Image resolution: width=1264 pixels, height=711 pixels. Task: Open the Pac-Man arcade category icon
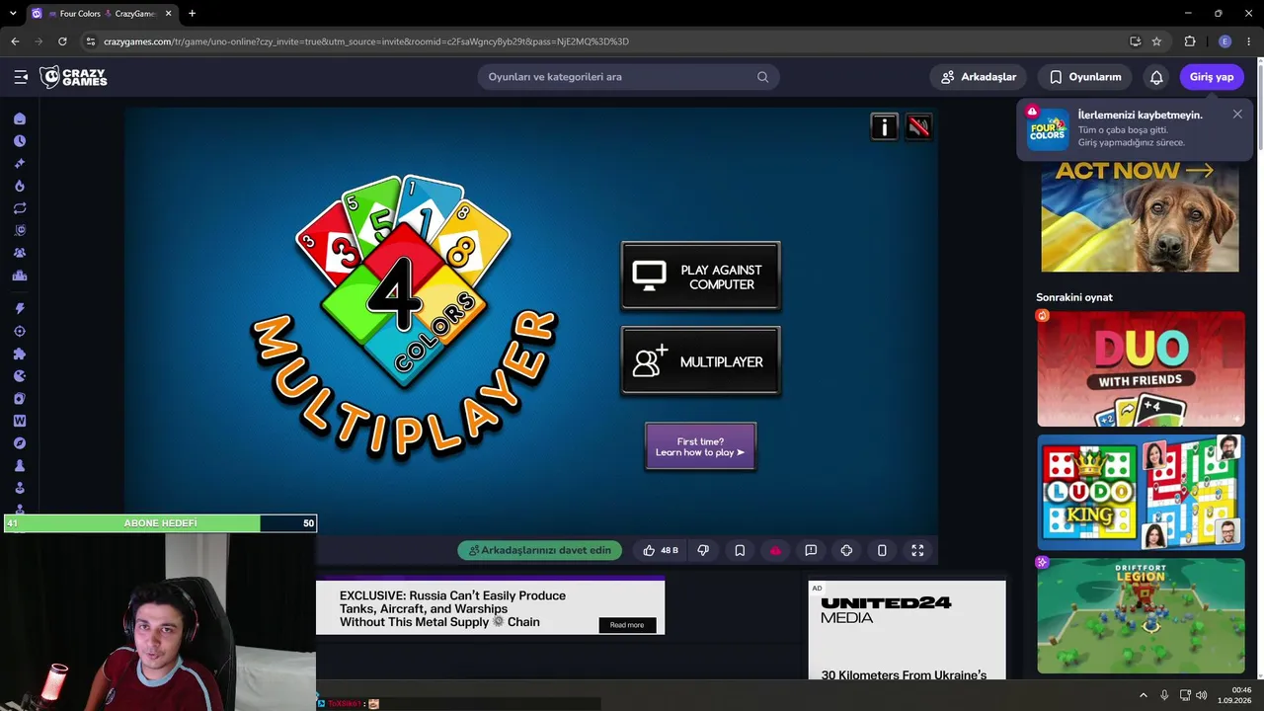point(20,376)
